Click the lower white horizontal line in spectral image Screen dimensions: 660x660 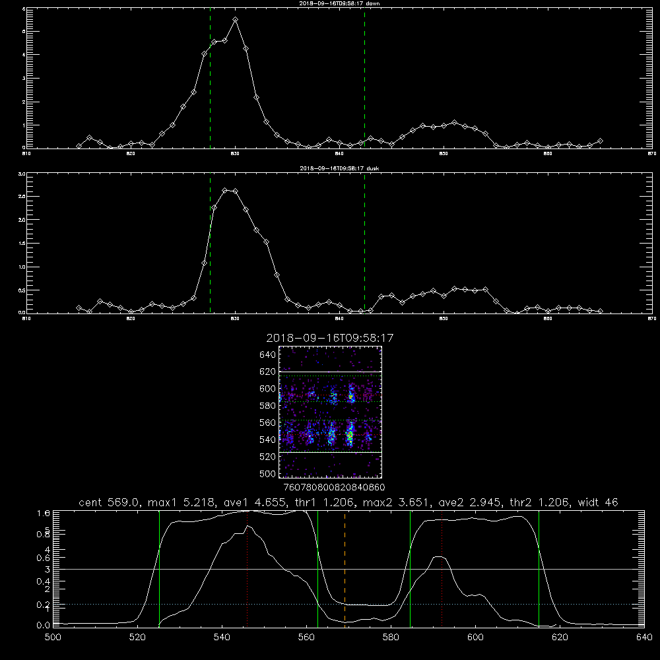pos(331,452)
